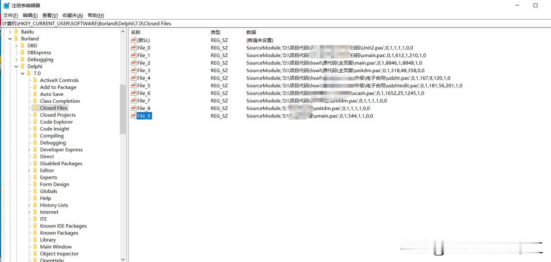The height and width of the screenshot is (262, 551).
Task: Expand the Debugging key under Borland
Action: tap(16, 59)
